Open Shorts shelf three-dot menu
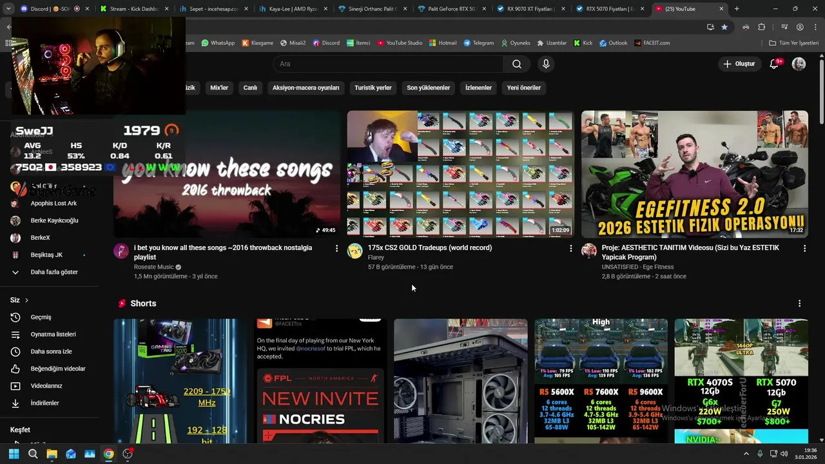Viewport: 825px width, 464px height. (x=799, y=304)
